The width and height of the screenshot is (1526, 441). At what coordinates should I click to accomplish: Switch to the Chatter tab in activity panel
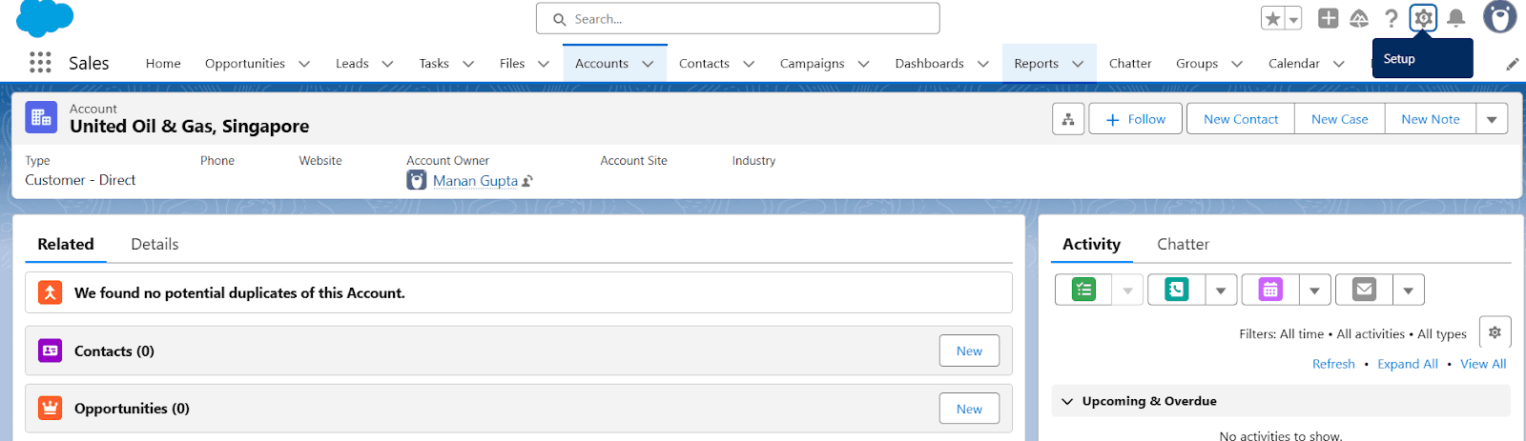coord(1183,245)
